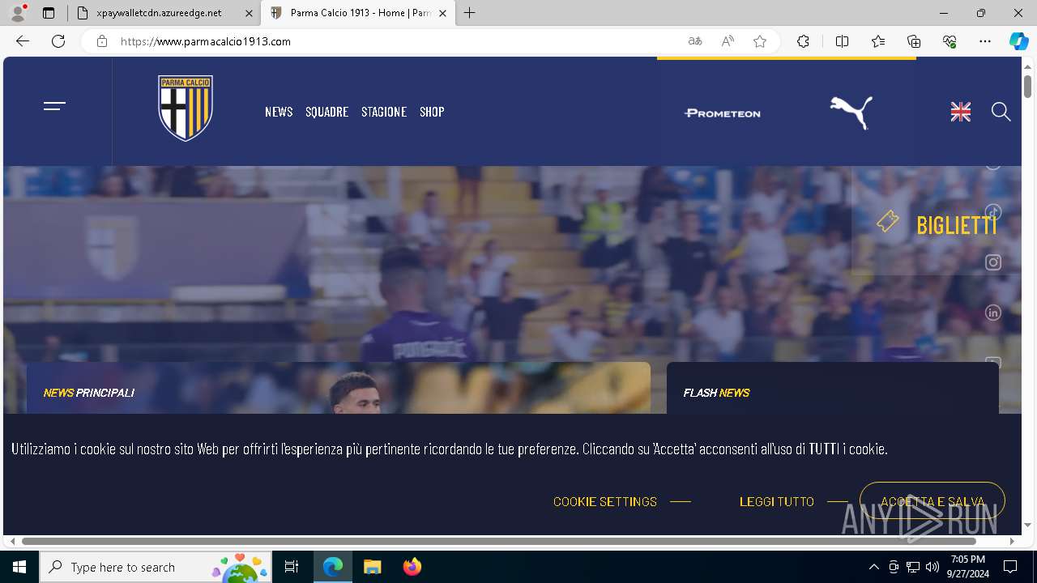Open Task View in the taskbar

[292, 567]
